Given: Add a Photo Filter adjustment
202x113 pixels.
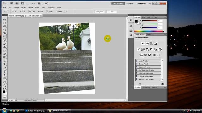Looking at the screenshot, I should click(156, 49).
